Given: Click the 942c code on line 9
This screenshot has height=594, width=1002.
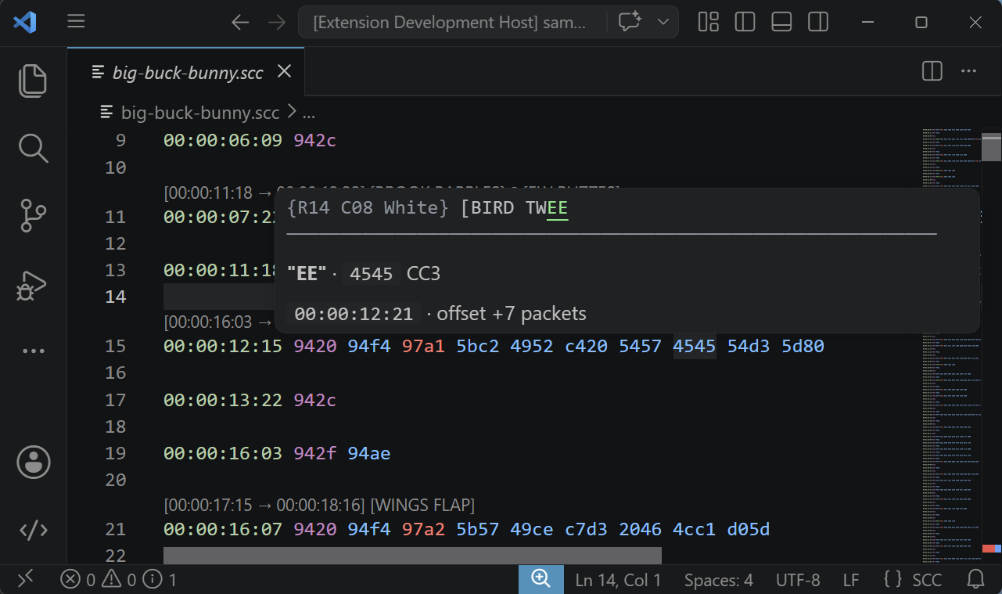Looking at the screenshot, I should [x=314, y=141].
